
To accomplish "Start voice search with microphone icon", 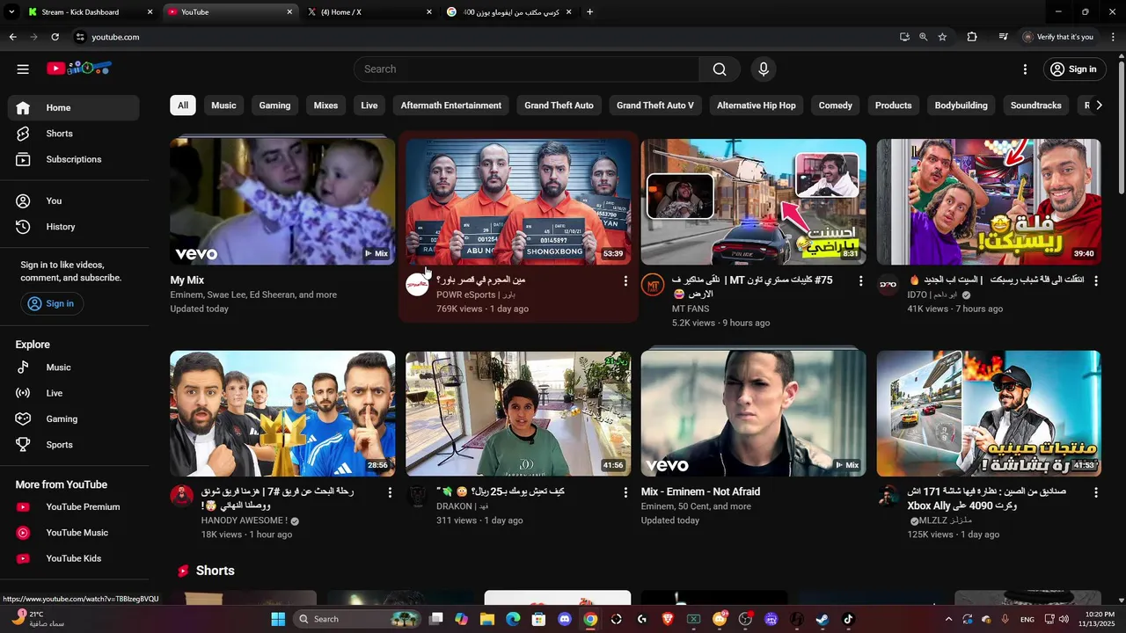I will click(763, 69).
